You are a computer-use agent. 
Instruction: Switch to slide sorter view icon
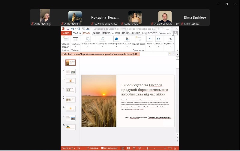(128, 148)
